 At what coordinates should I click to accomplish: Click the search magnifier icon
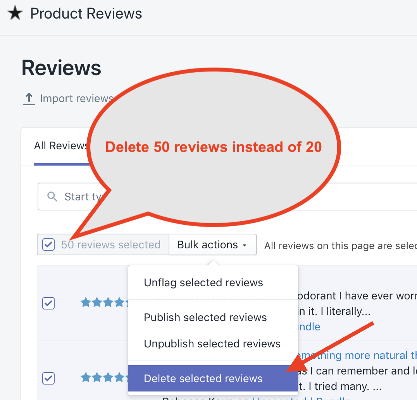pos(52,197)
